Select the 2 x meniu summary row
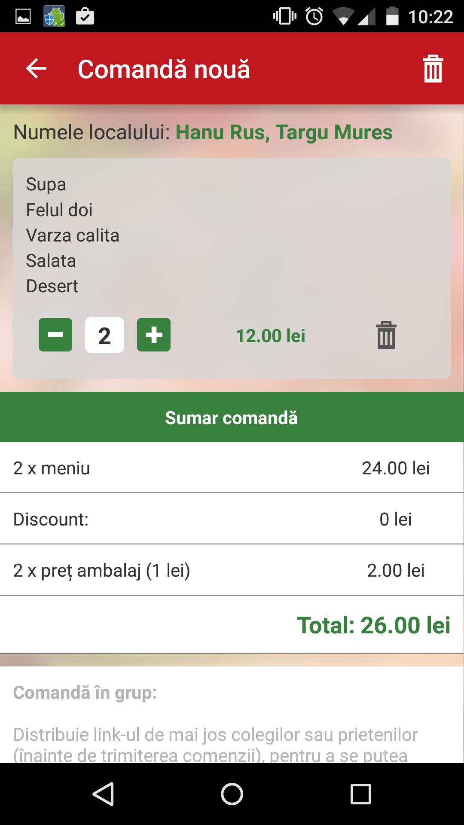This screenshot has width=464, height=825. [232, 468]
